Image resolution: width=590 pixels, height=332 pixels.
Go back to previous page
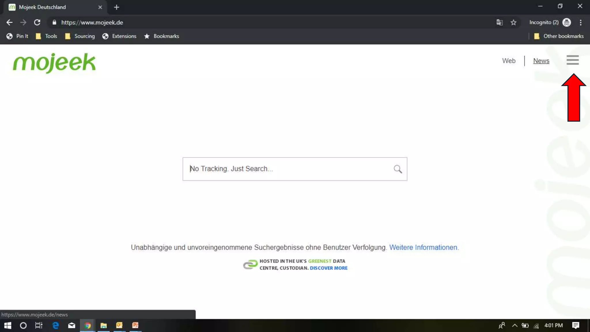9,22
